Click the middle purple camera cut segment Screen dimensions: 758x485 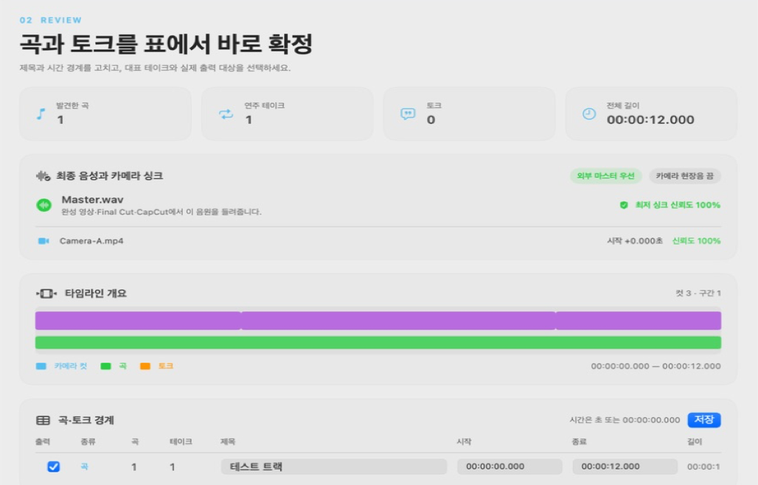pyautogui.click(x=398, y=321)
